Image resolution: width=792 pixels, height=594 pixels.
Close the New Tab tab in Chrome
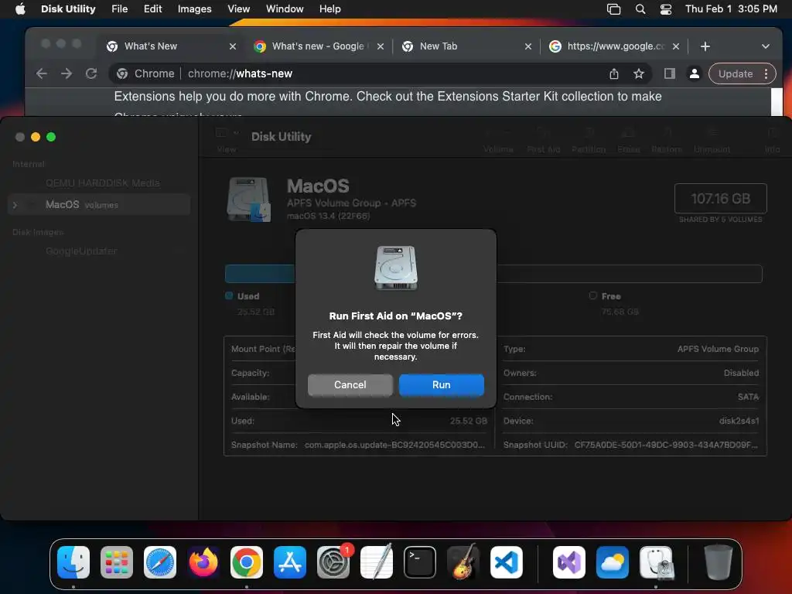coord(527,46)
